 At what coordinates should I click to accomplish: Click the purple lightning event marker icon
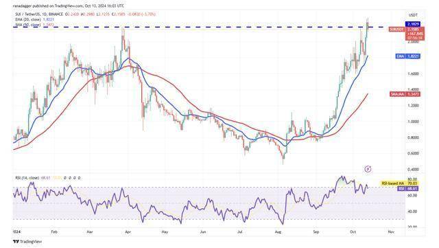[368, 169]
